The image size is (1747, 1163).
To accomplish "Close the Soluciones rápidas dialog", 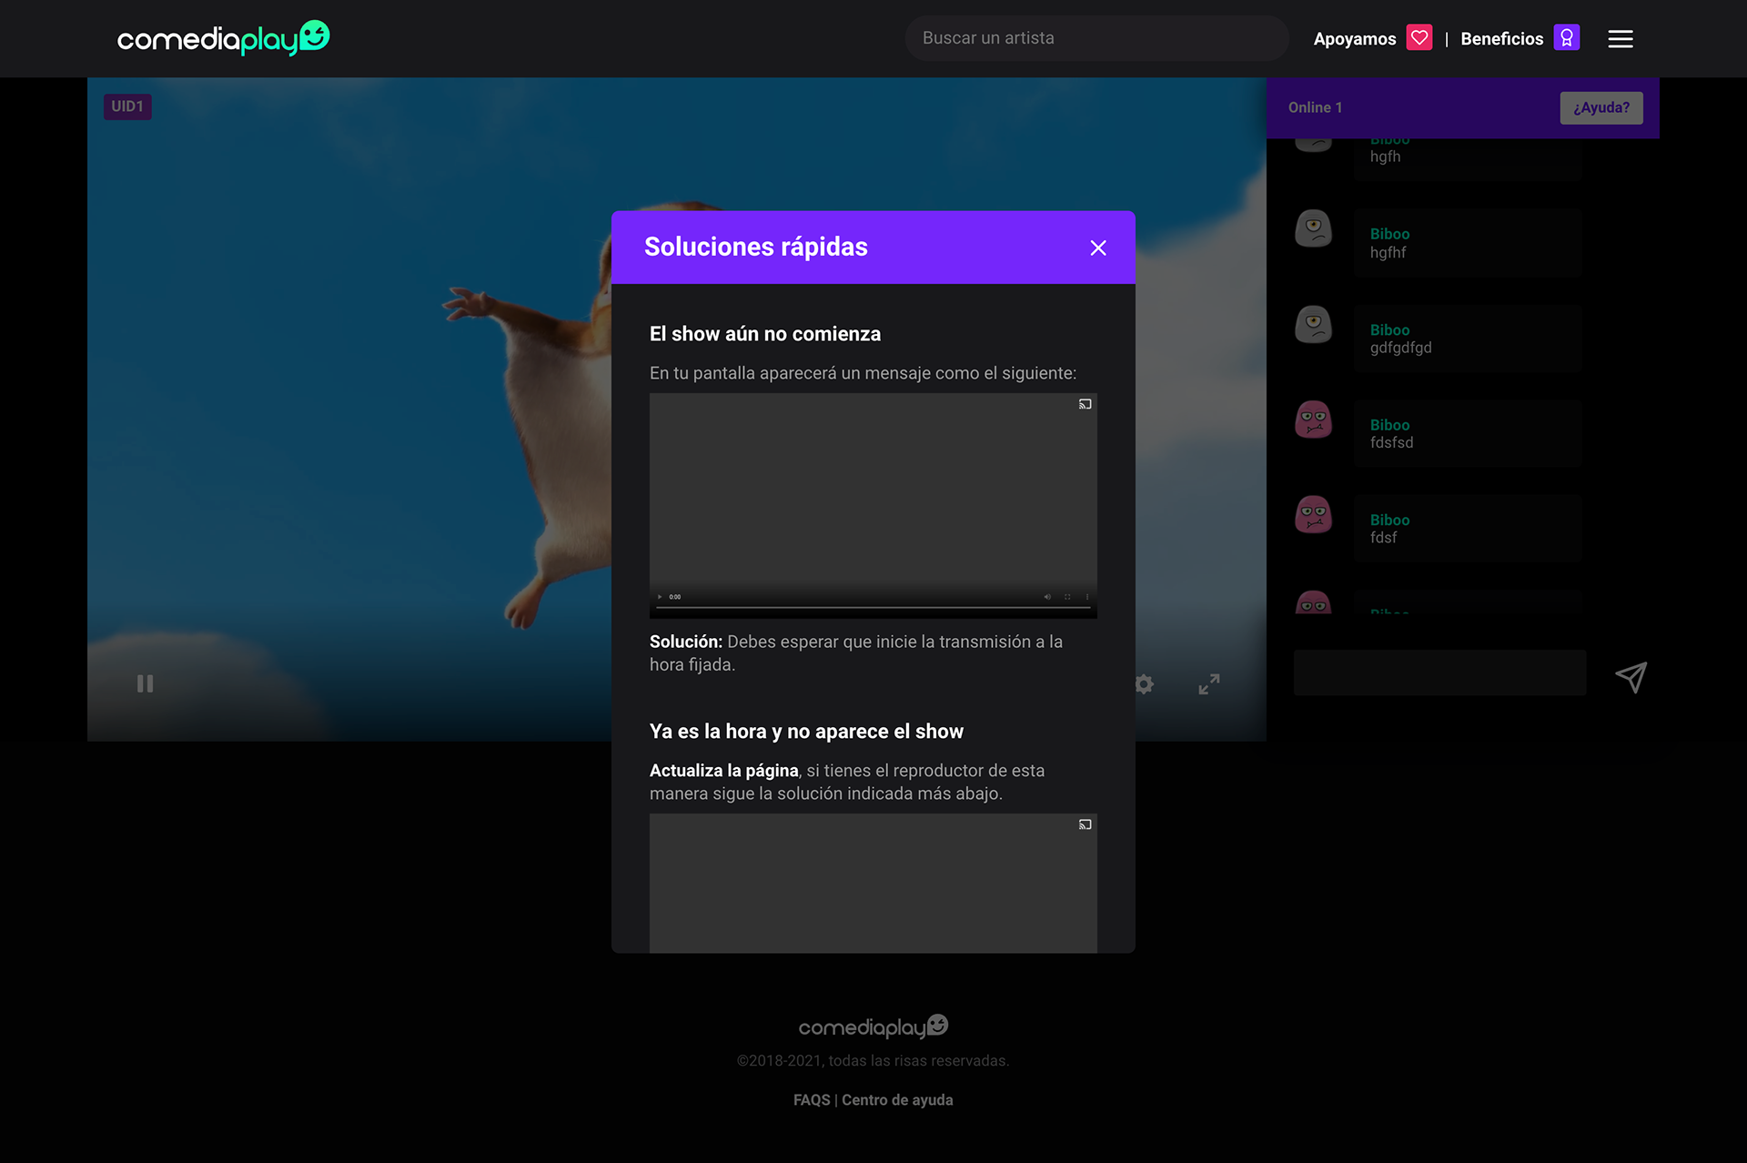I will coord(1098,248).
